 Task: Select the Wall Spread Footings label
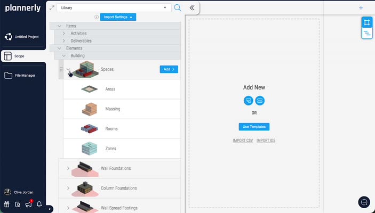point(119,208)
